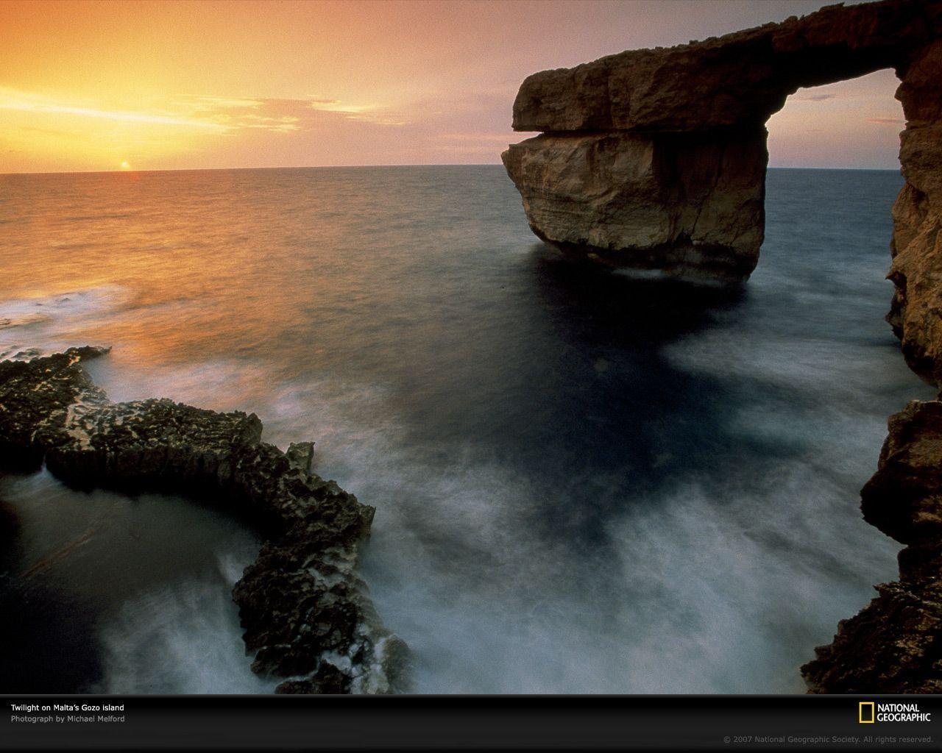This screenshot has height=753, width=942.
Task: Click the yellow National Geographic border logo
Action: tap(866, 712)
